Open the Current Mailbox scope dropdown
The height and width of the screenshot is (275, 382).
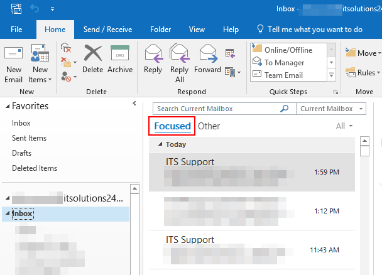click(x=334, y=109)
